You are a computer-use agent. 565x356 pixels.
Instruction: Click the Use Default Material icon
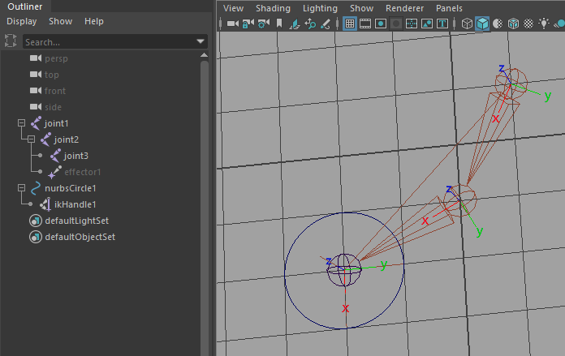coord(498,24)
